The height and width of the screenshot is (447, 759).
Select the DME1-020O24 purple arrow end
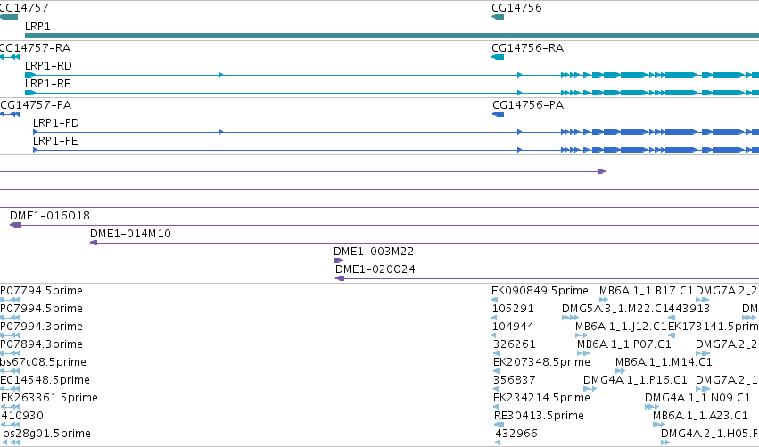point(340,278)
